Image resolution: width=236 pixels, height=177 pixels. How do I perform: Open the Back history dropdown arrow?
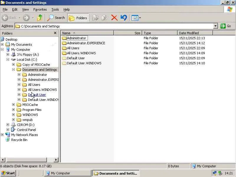(x=20, y=18)
